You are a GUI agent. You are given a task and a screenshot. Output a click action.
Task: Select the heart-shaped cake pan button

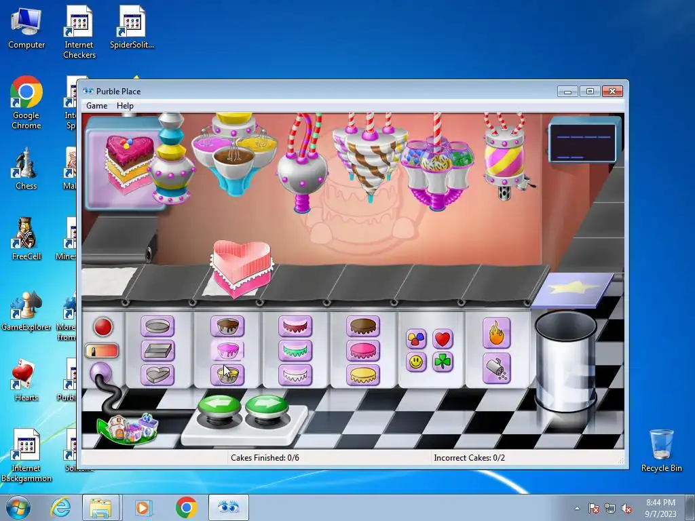coord(157,374)
